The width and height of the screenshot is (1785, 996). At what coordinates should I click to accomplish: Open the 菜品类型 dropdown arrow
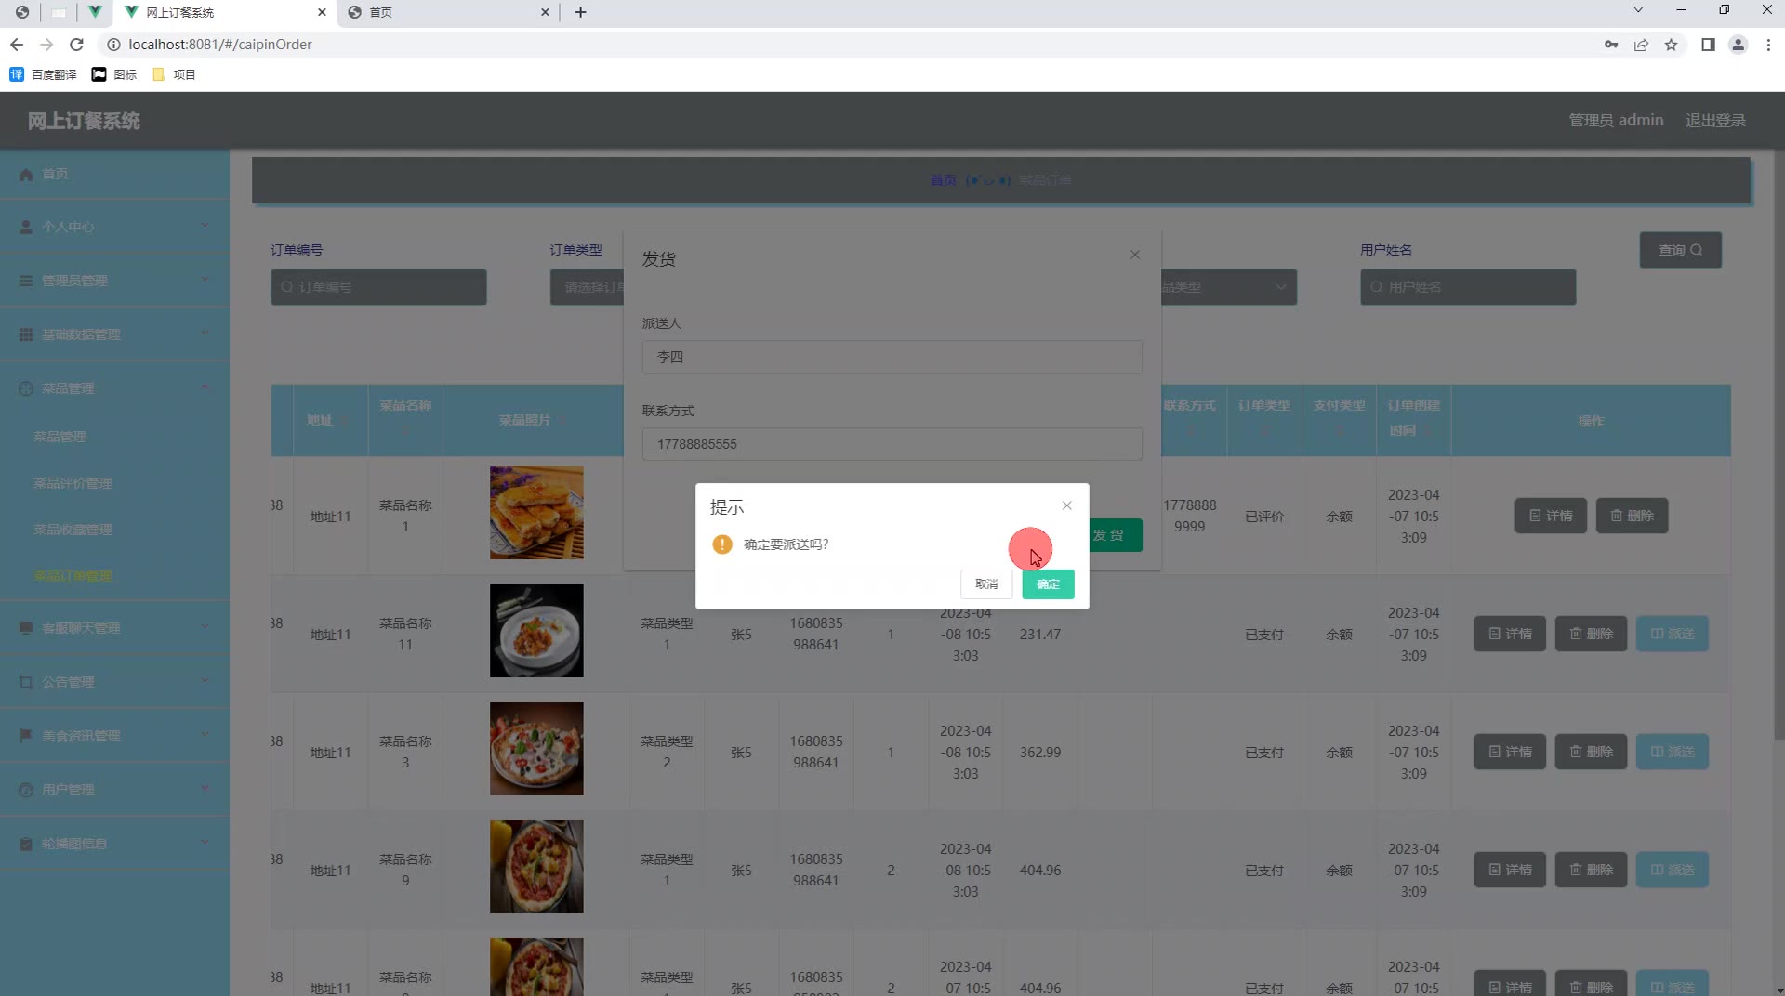coord(1281,287)
